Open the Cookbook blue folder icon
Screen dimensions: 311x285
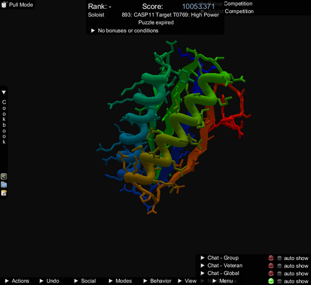coord(4,185)
